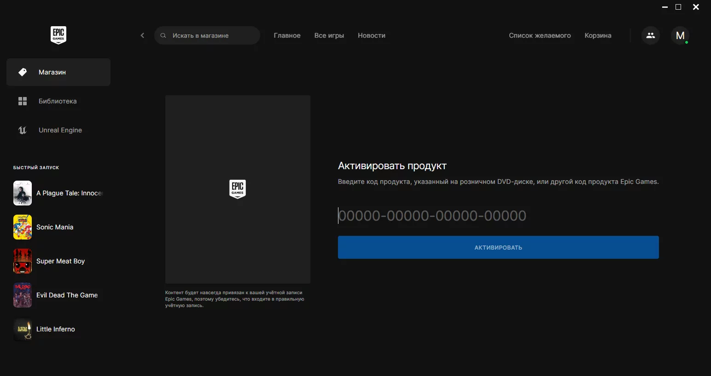Launch Sonic Mania thumbnail icon
Image resolution: width=711 pixels, height=376 pixels.
tap(23, 227)
